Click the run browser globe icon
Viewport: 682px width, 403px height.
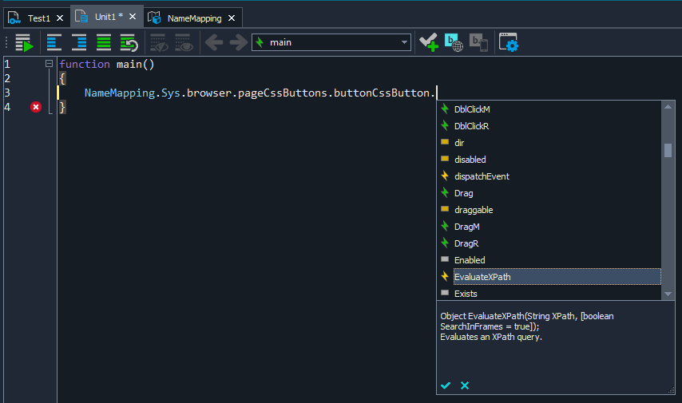click(454, 43)
